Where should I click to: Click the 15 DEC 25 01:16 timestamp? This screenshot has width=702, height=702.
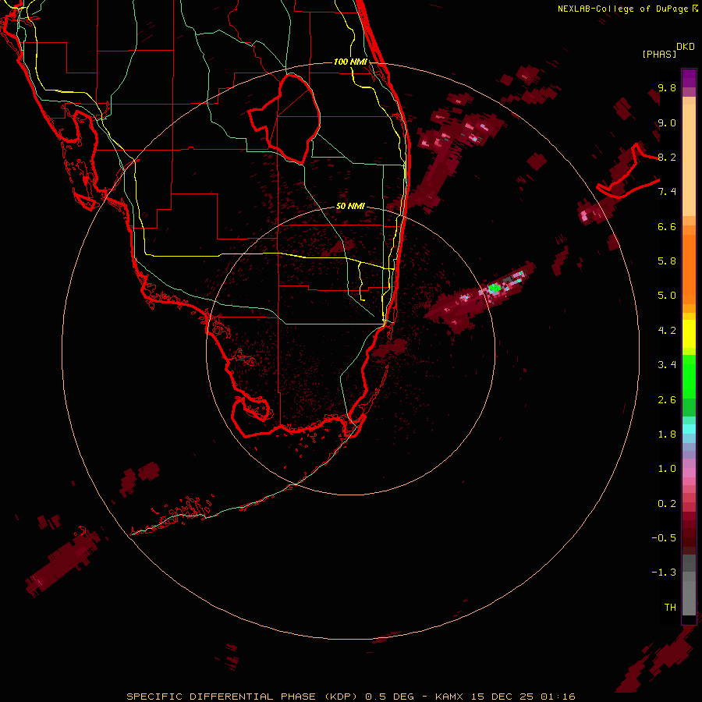click(523, 697)
